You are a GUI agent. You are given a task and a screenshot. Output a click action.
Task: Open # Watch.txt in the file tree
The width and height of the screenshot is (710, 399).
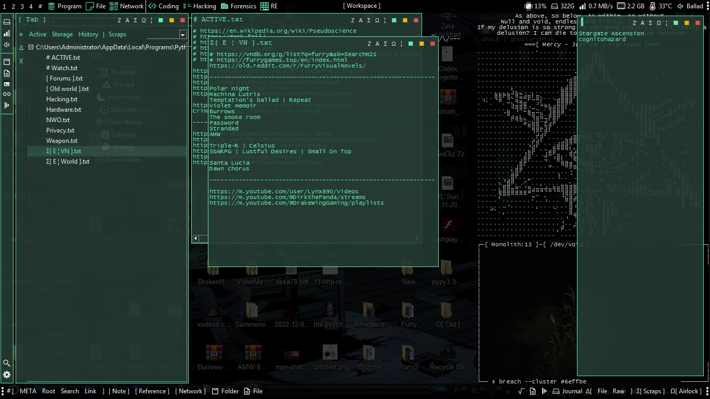pos(62,68)
